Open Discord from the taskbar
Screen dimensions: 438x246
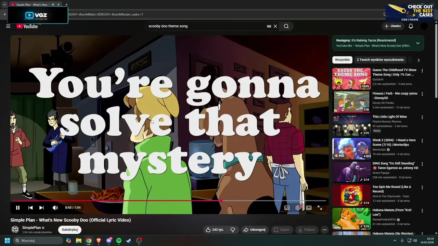tap(109, 241)
